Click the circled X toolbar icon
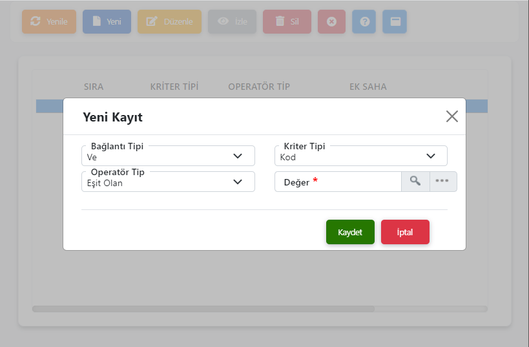This screenshot has width=529, height=347. click(331, 21)
